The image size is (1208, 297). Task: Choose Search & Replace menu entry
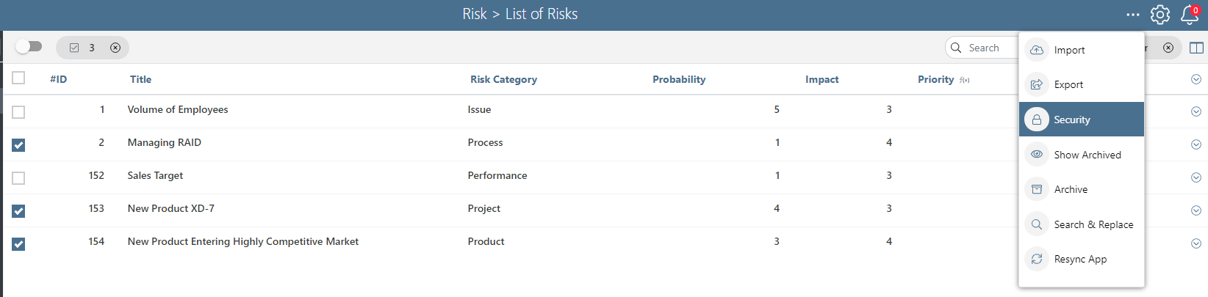pos(1082,224)
